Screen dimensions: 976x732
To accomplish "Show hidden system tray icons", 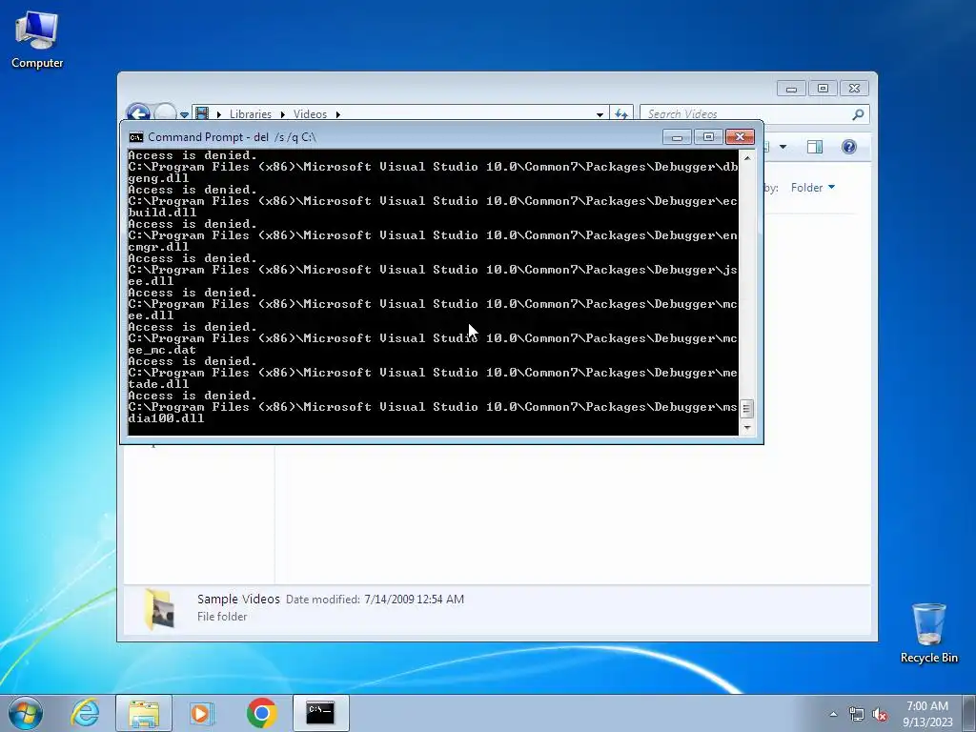I will point(833,714).
